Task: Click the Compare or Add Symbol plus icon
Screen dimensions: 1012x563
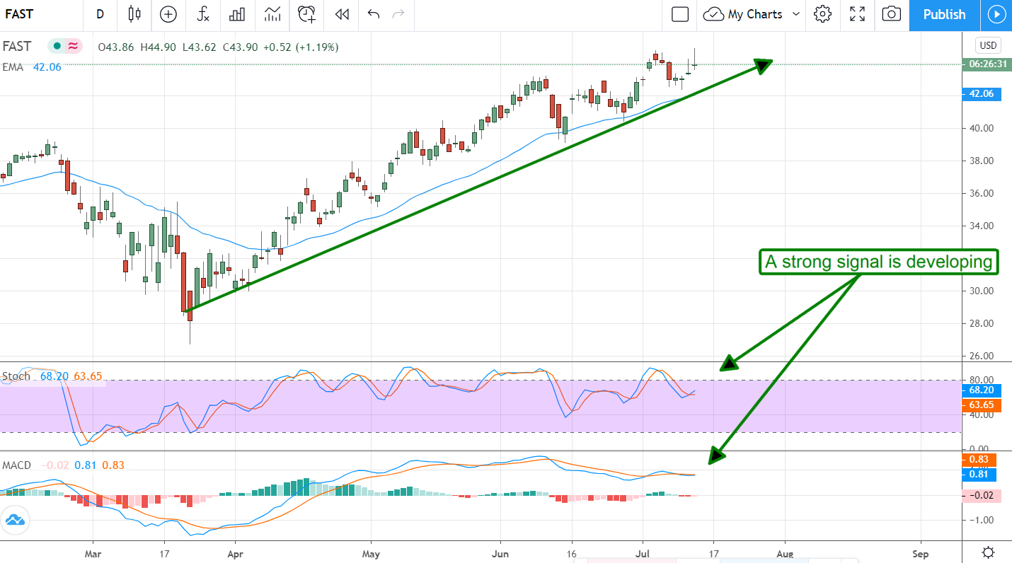Action: click(x=168, y=14)
